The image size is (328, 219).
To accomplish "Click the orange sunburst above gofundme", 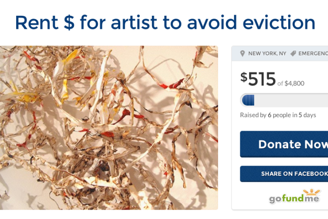I will [x=311, y=192].
